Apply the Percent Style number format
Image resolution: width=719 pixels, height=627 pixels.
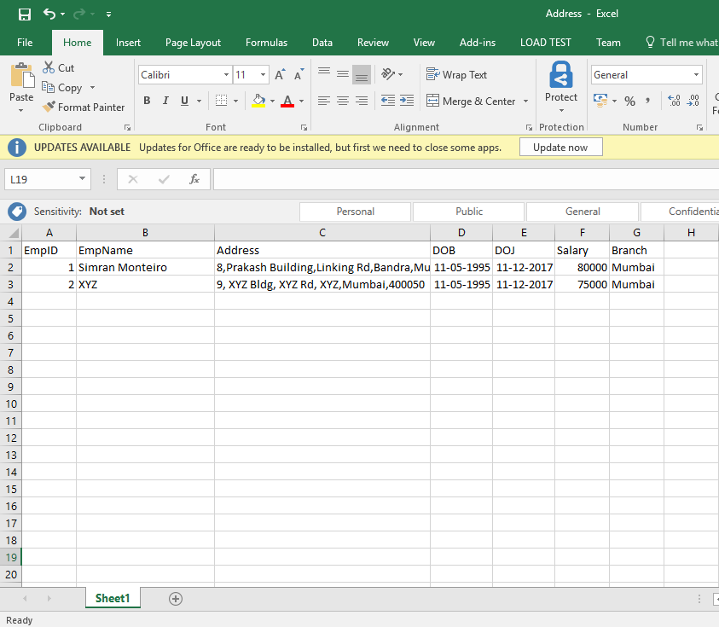pyautogui.click(x=629, y=100)
